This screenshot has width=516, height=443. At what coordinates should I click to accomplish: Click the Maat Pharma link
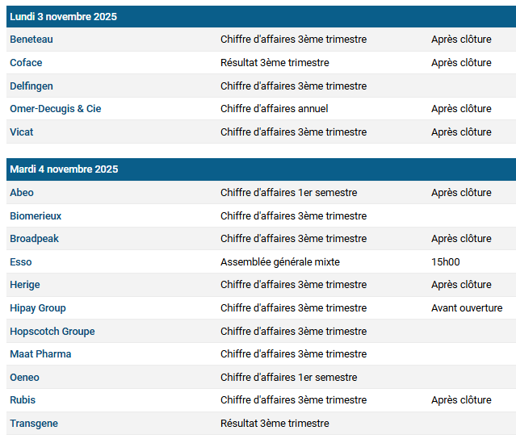tap(40, 354)
